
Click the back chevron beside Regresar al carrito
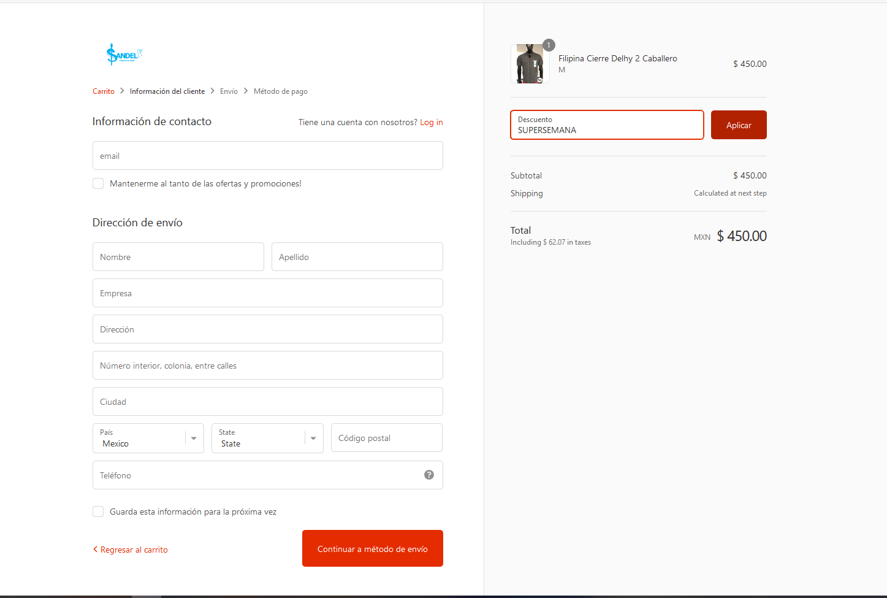(x=95, y=549)
